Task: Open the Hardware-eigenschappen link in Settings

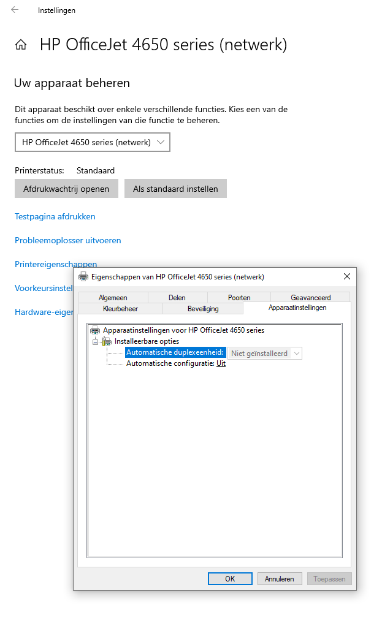Action: pyautogui.click(x=44, y=312)
